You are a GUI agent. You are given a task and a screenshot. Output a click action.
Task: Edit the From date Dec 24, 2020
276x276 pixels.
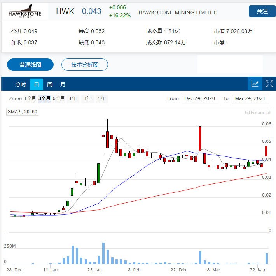tap(200, 98)
